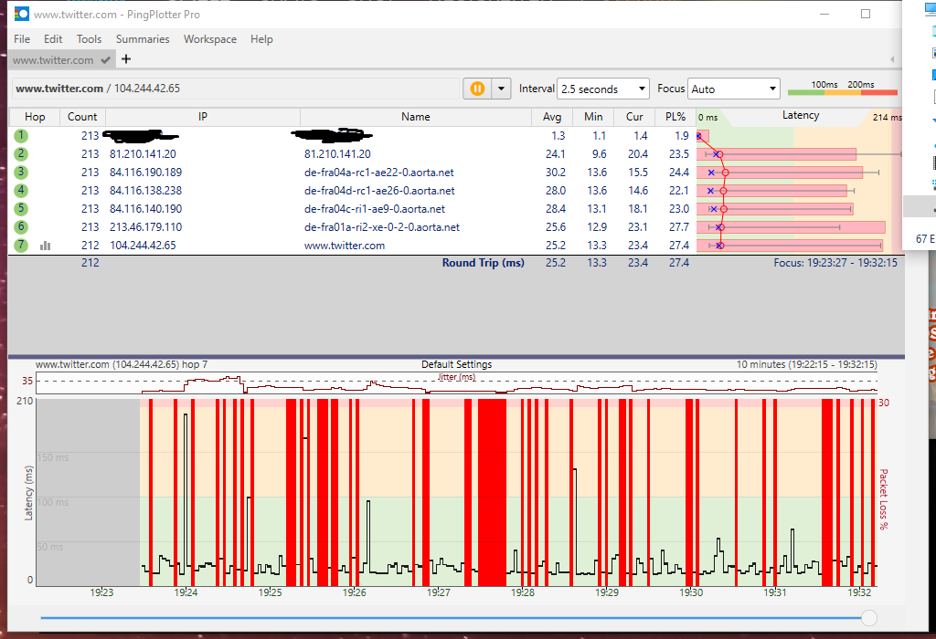This screenshot has height=639, width=936.
Task: Click the green hop 6 circle
Action: 21,227
